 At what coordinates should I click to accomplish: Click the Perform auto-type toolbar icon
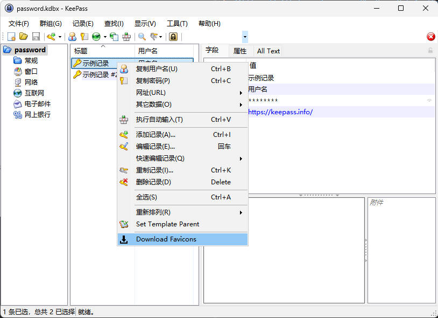(126, 37)
